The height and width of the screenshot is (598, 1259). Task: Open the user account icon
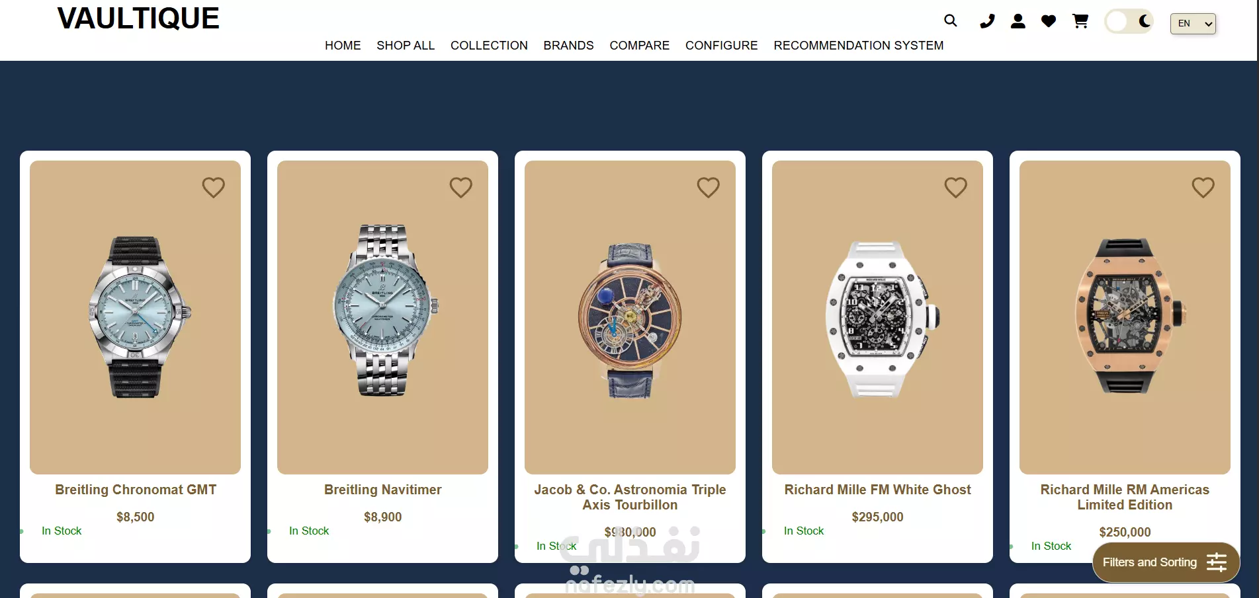(1018, 21)
